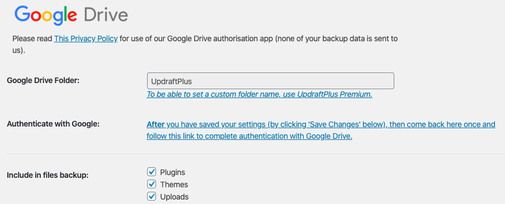Image resolution: width=505 pixels, height=204 pixels.
Task: Toggle the Uploads checkbox
Action: [152, 196]
